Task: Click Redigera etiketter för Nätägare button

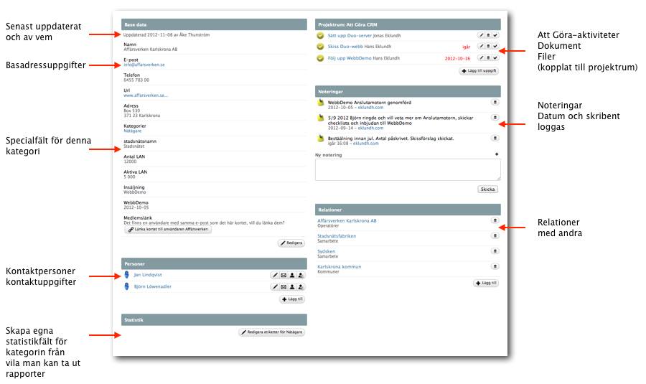Action: [x=272, y=332]
